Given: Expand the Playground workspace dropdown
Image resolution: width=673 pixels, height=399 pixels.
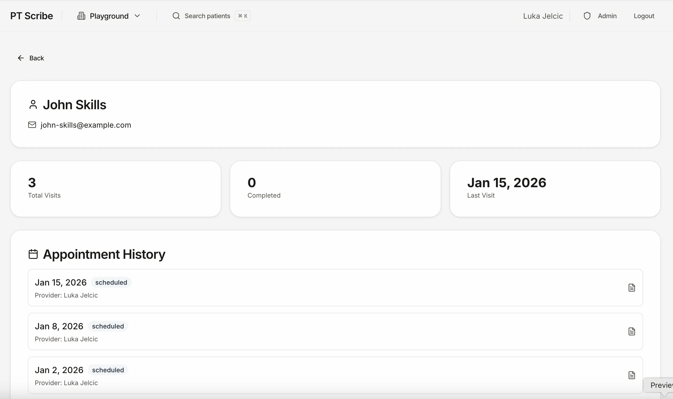Looking at the screenshot, I should [109, 16].
